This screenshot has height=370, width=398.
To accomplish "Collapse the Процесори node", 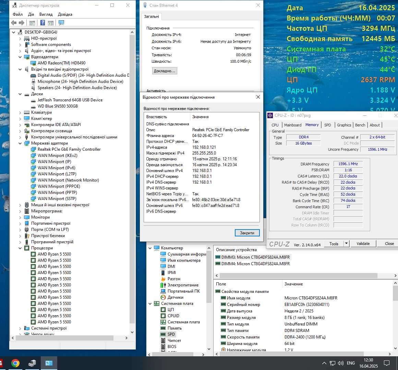I will click(20, 248).
